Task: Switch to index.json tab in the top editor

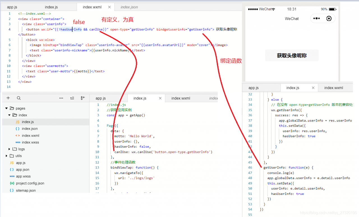Action: click(x=129, y=7)
